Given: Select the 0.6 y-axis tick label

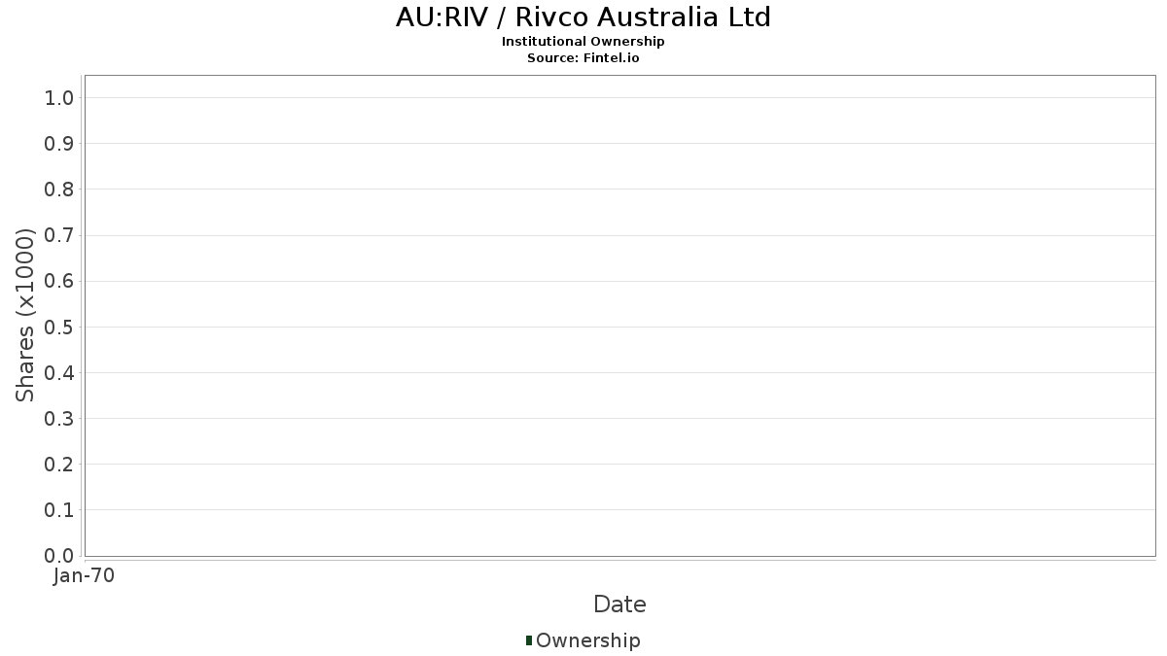Looking at the screenshot, I should 59,281.
